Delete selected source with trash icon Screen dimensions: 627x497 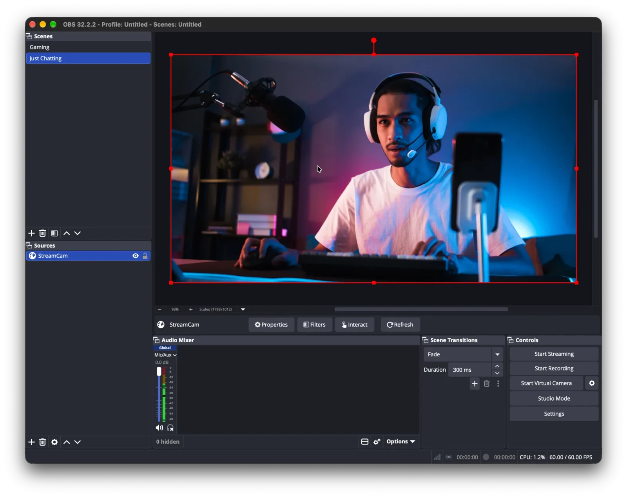click(43, 442)
